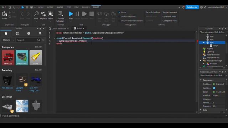This screenshot has width=228, height=128.
Task: Select the Light category thumbnail
Action: (36, 58)
